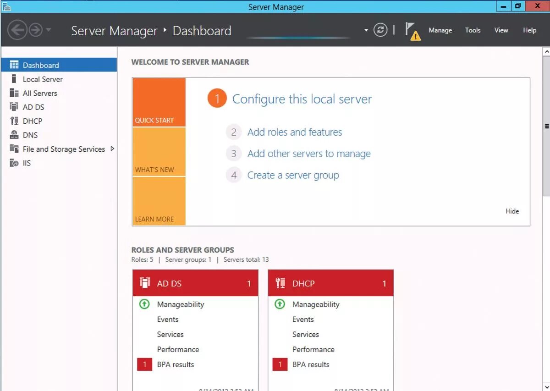
Task: Click red BPA count badge in AD DS tile
Action: tap(145, 364)
